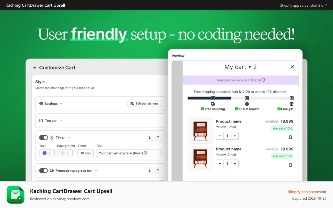
Task: Click the Free gift milestone label
Action: 286,109
